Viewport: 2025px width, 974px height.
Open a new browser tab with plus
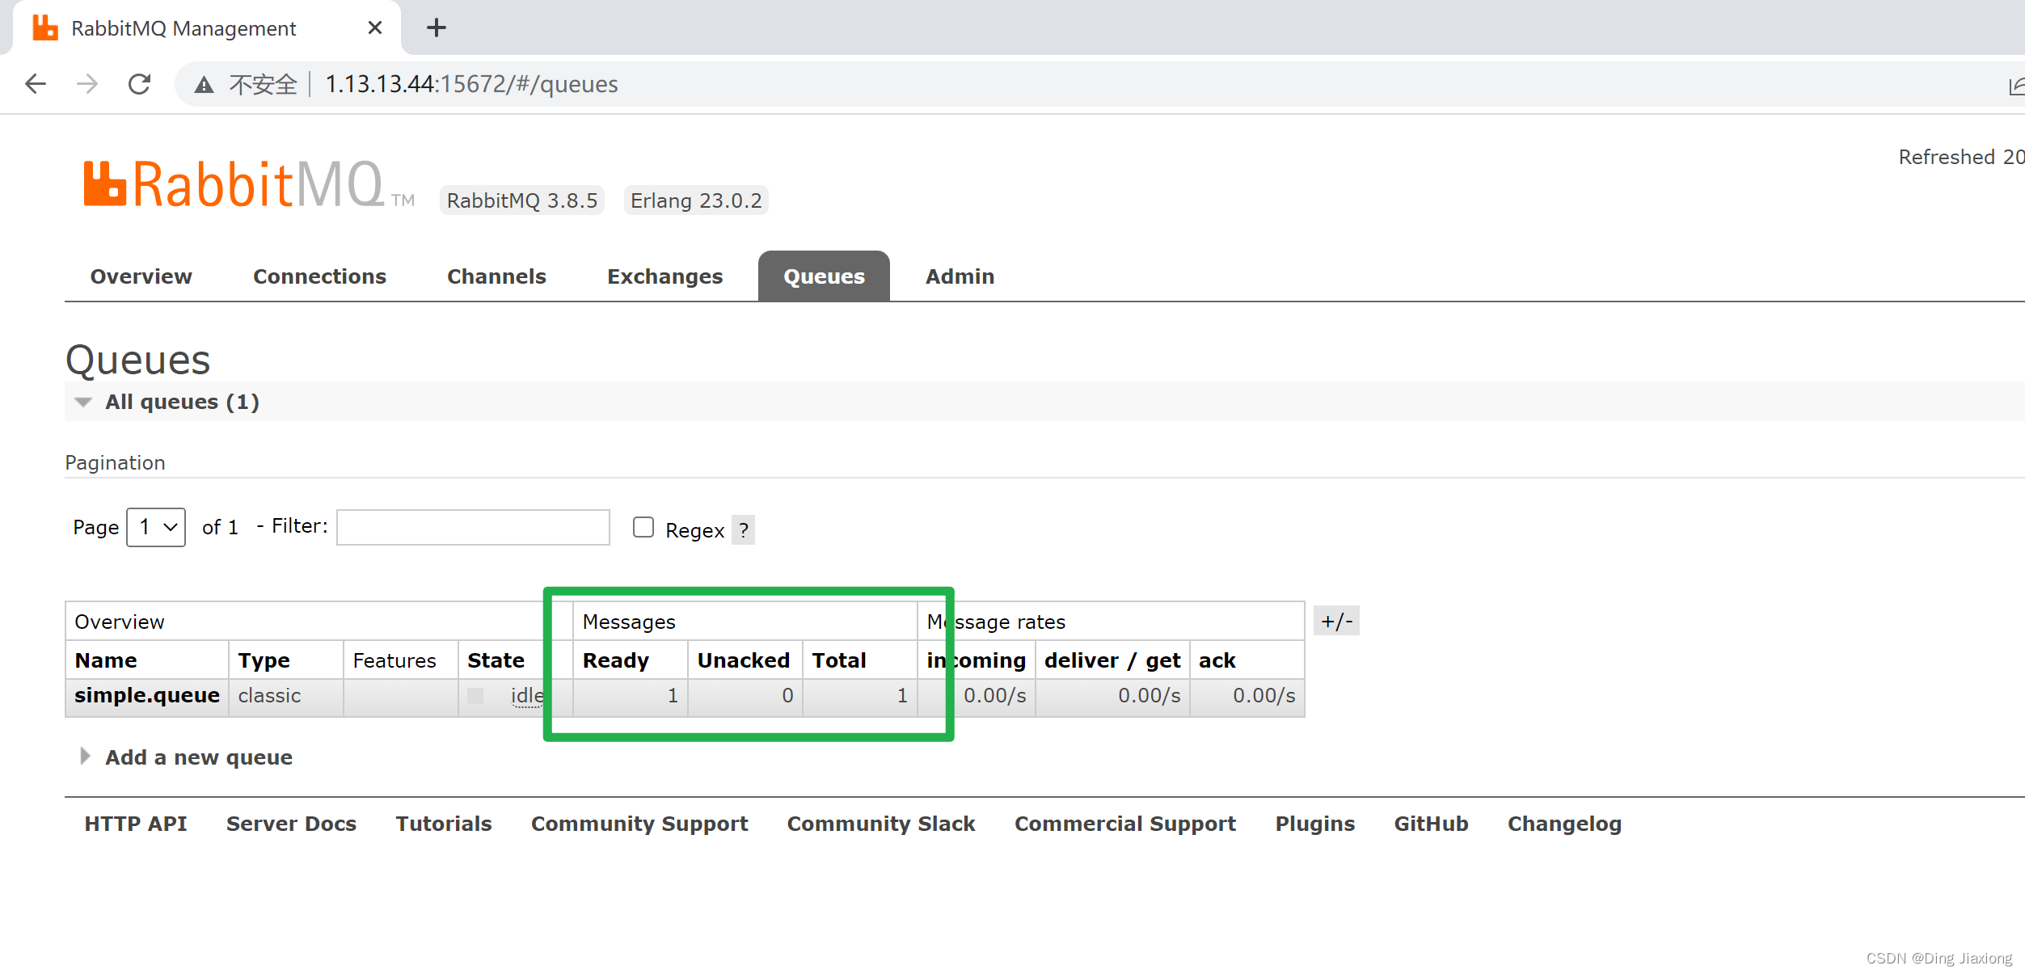click(437, 28)
